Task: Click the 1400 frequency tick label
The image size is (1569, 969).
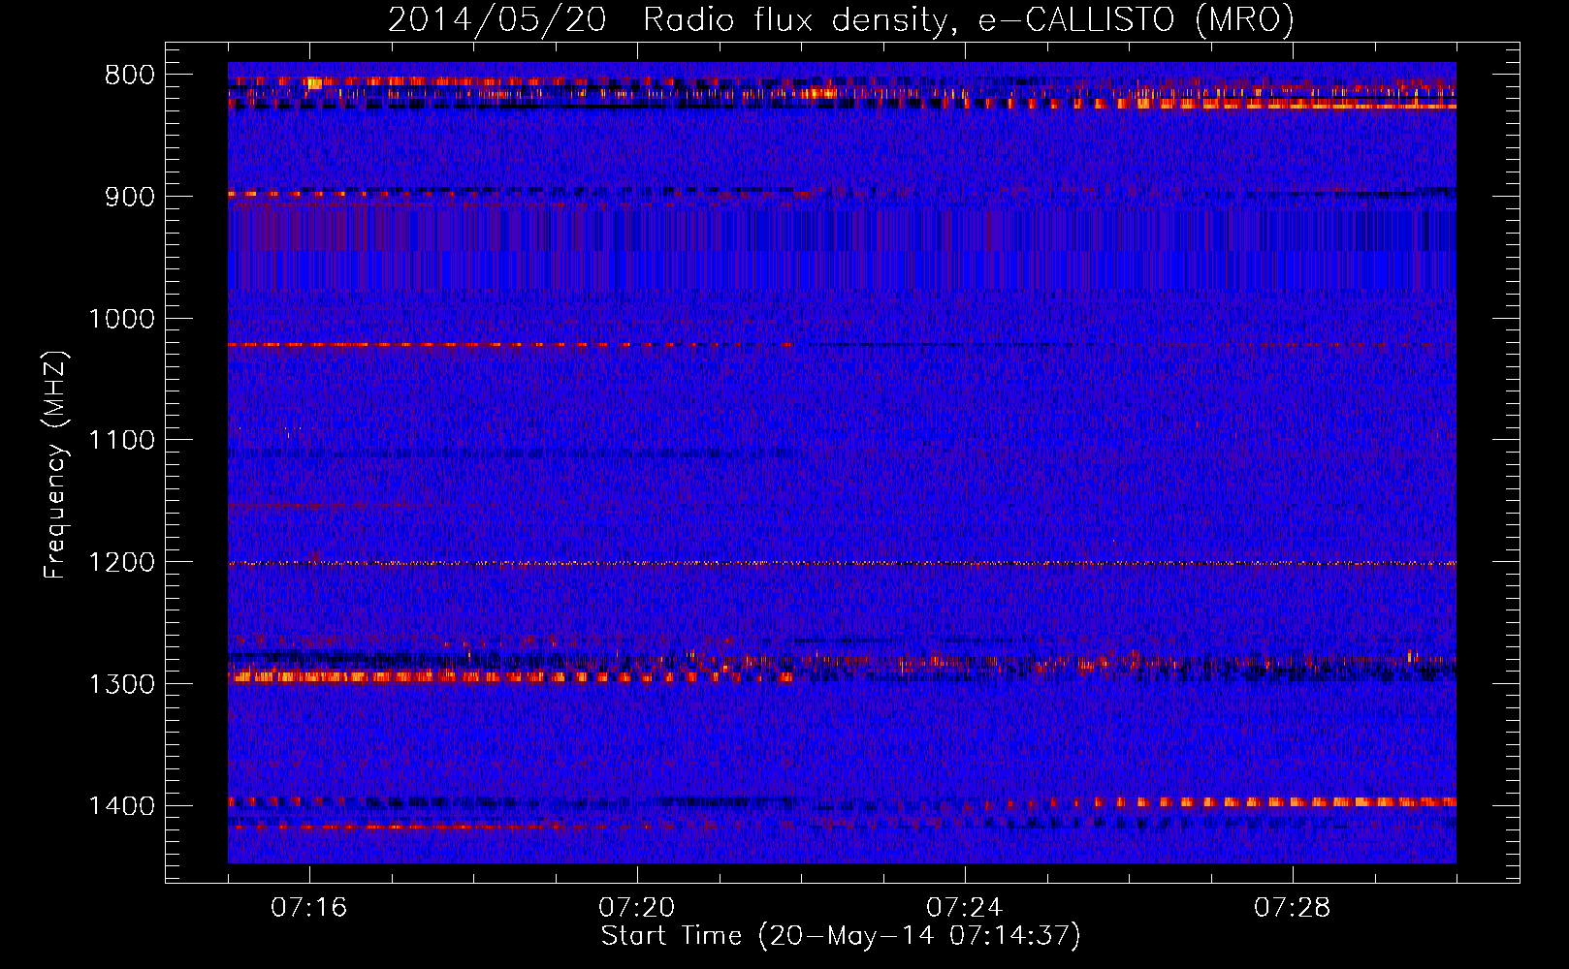Action: [121, 806]
